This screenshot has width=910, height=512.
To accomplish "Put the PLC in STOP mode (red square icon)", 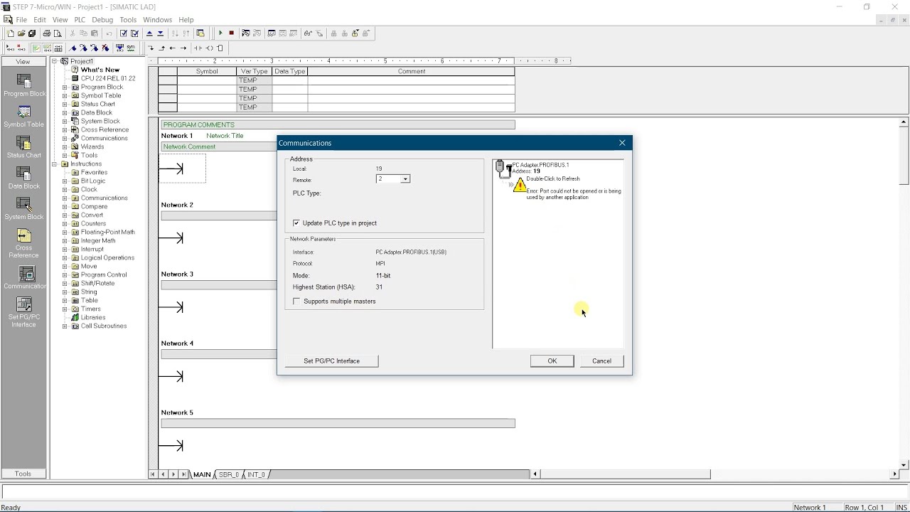I will pos(231,33).
